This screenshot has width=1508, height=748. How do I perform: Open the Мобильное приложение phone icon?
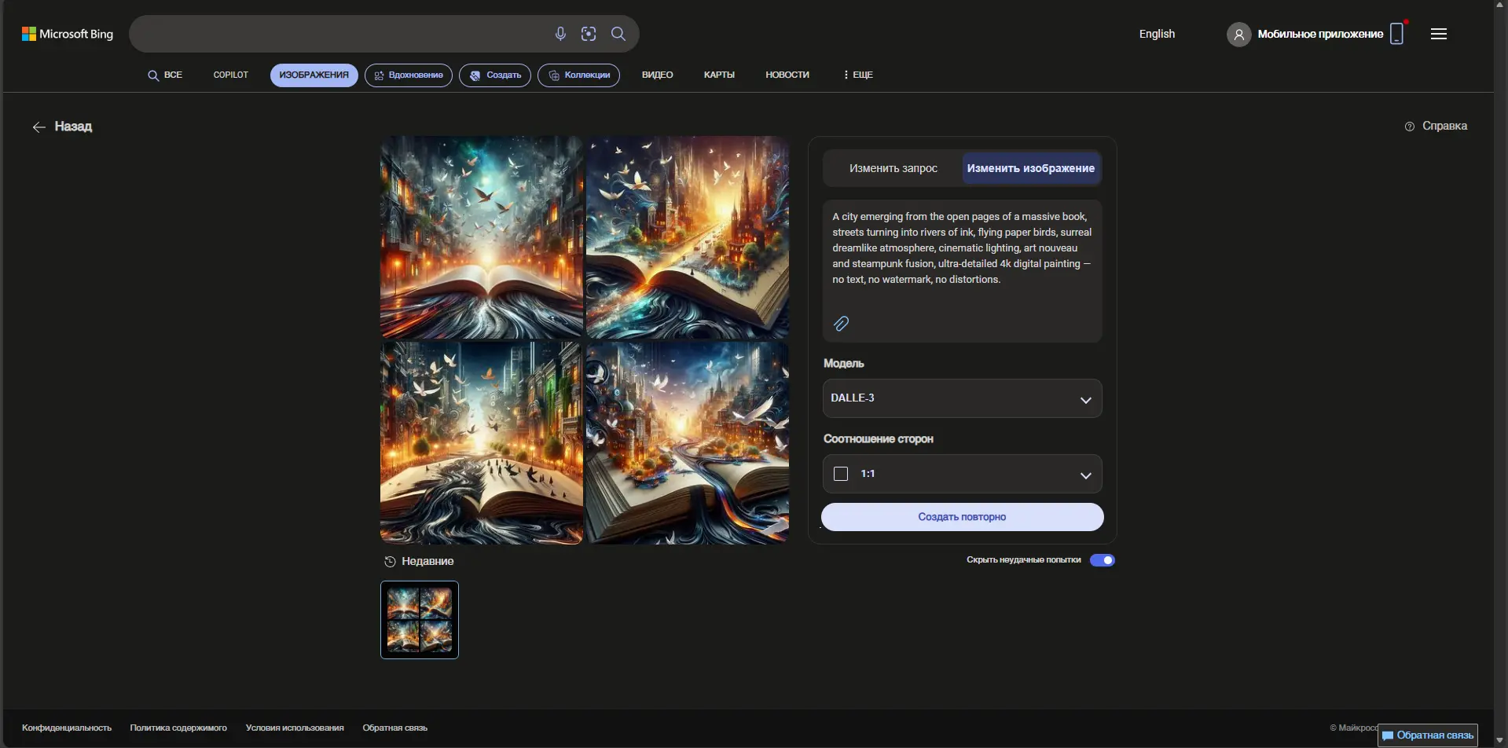pyautogui.click(x=1398, y=33)
